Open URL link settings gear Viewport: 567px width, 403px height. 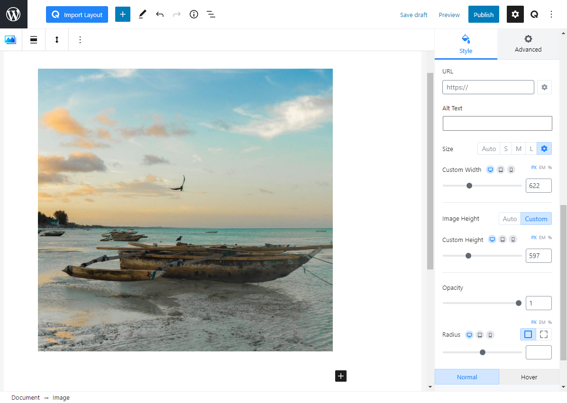click(x=544, y=87)
